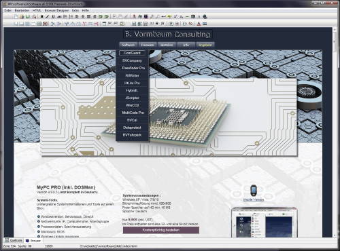The image size is (340, 251).
Task: Expand the Freeware navigation dropdown
Action: pyautogui.click(x=148, y=45)
